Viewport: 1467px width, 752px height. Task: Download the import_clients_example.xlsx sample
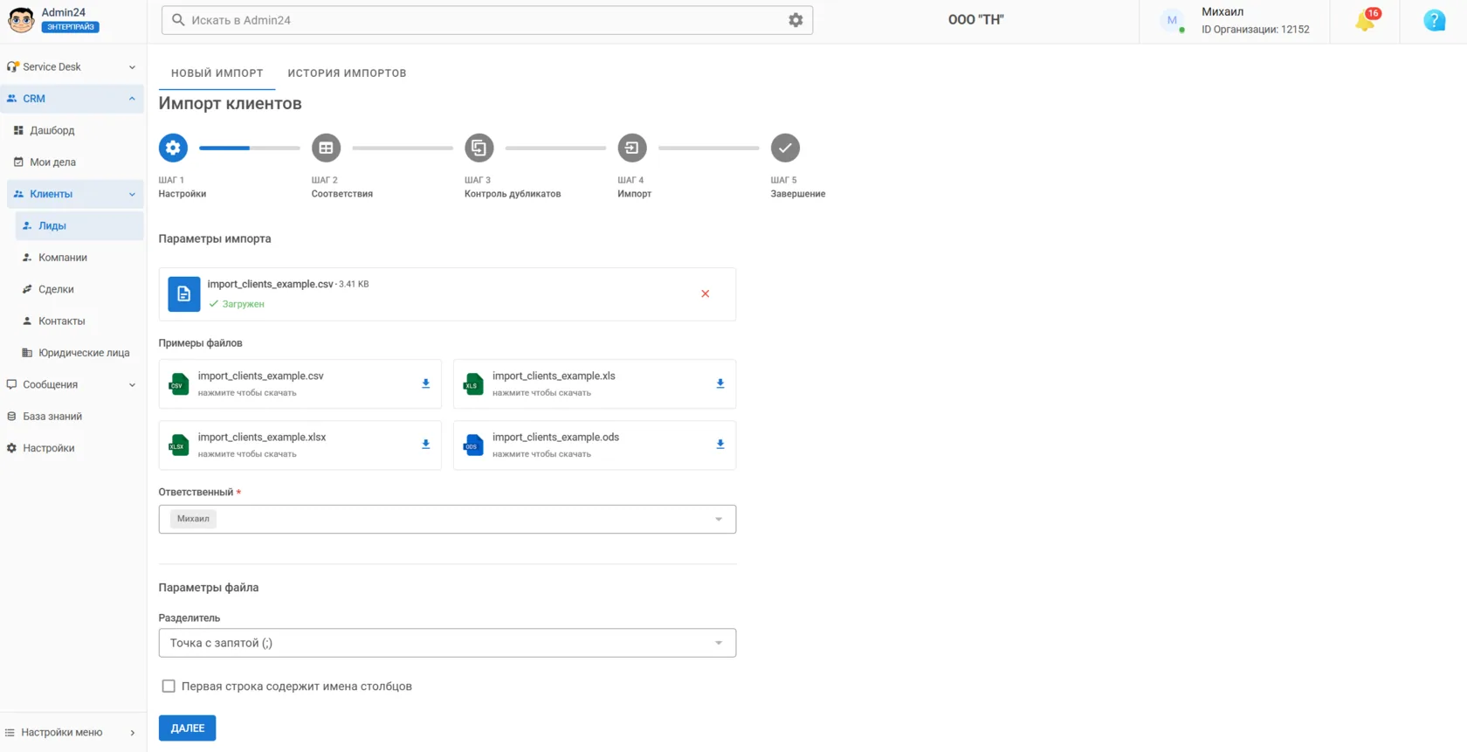426,445
